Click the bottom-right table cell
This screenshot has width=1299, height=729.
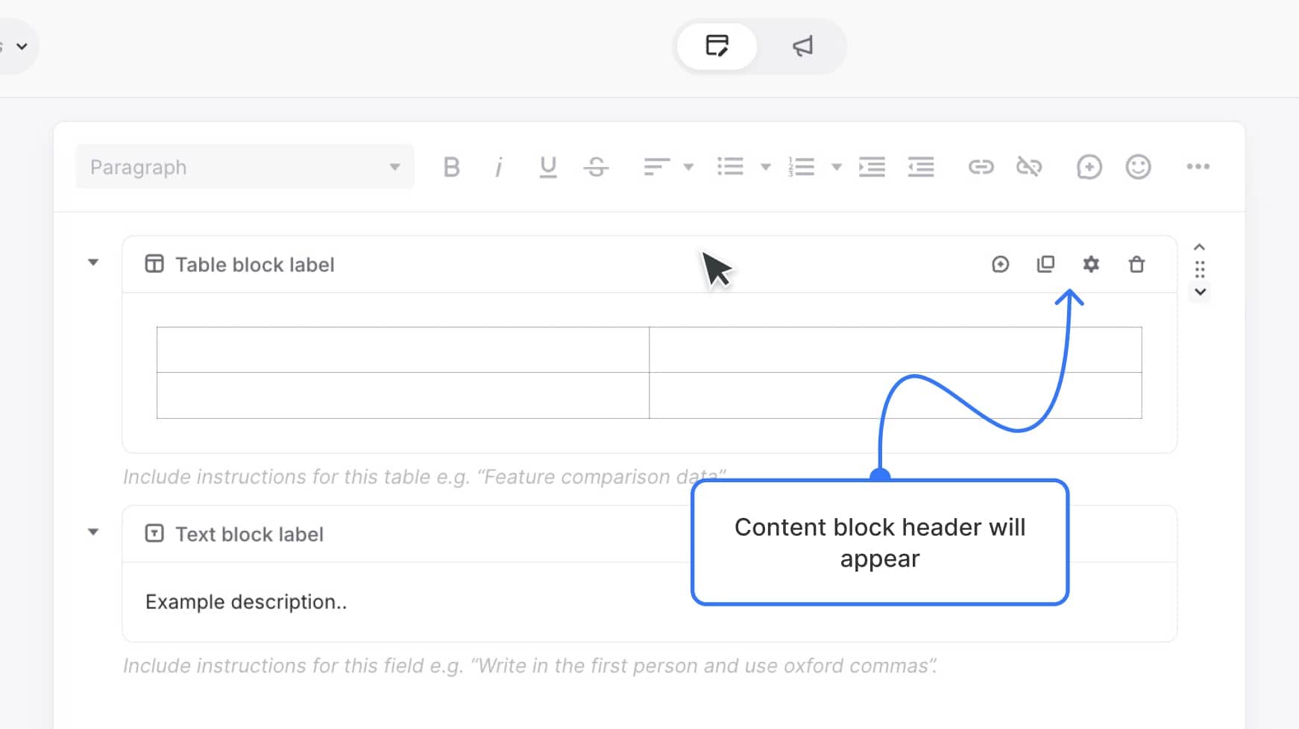(896, 395)
